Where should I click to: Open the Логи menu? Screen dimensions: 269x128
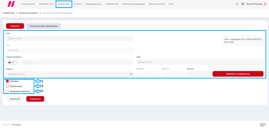pyautogui.click(x=171, y=4)
